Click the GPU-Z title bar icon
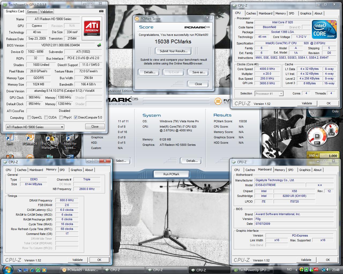This screenshot has width=343, height=274. [x=6, y=5]
